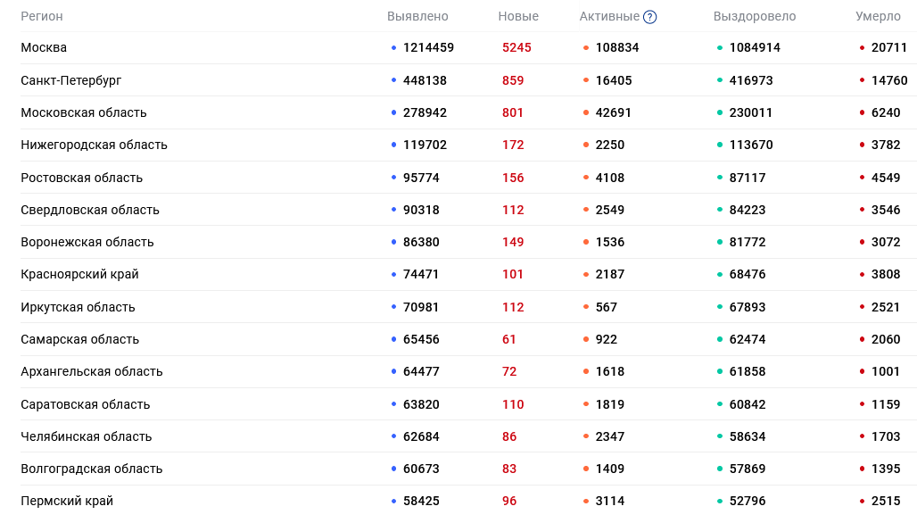Click Красноярский край region name
917x523 pixels.
[x=79, y=274]
